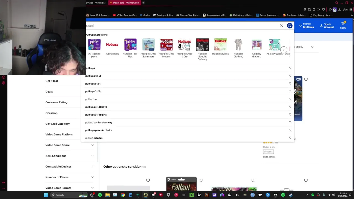Fill search with 'pull ups parents choice' arrow
The image size is (354, 199).
coord(290,130)
